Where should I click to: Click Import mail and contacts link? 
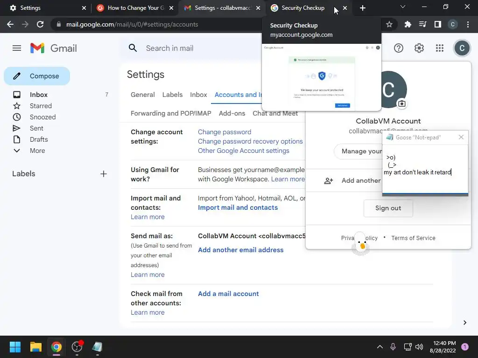click(x=238, y=207)
